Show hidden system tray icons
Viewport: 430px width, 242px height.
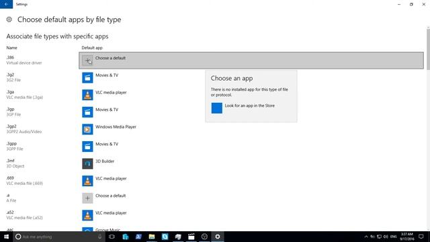(x=365, y=237)
